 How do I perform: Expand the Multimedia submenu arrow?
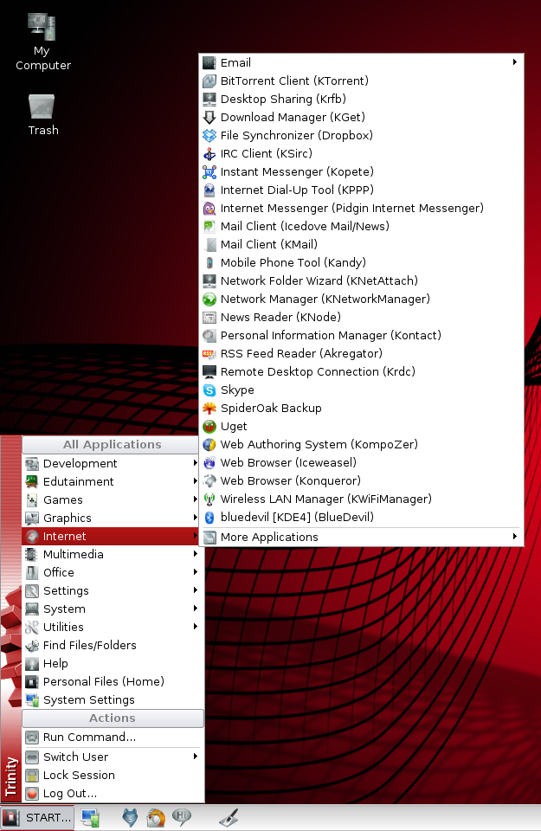196,554
